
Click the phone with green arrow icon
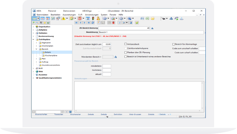pos(176,19)
